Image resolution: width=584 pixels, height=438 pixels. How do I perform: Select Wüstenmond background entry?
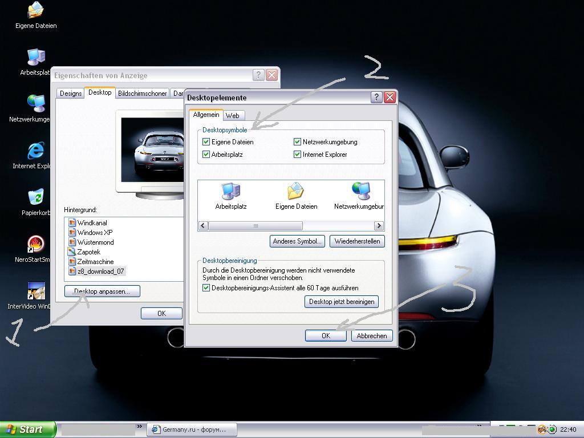pyautogui.click(x=95, y=242)
